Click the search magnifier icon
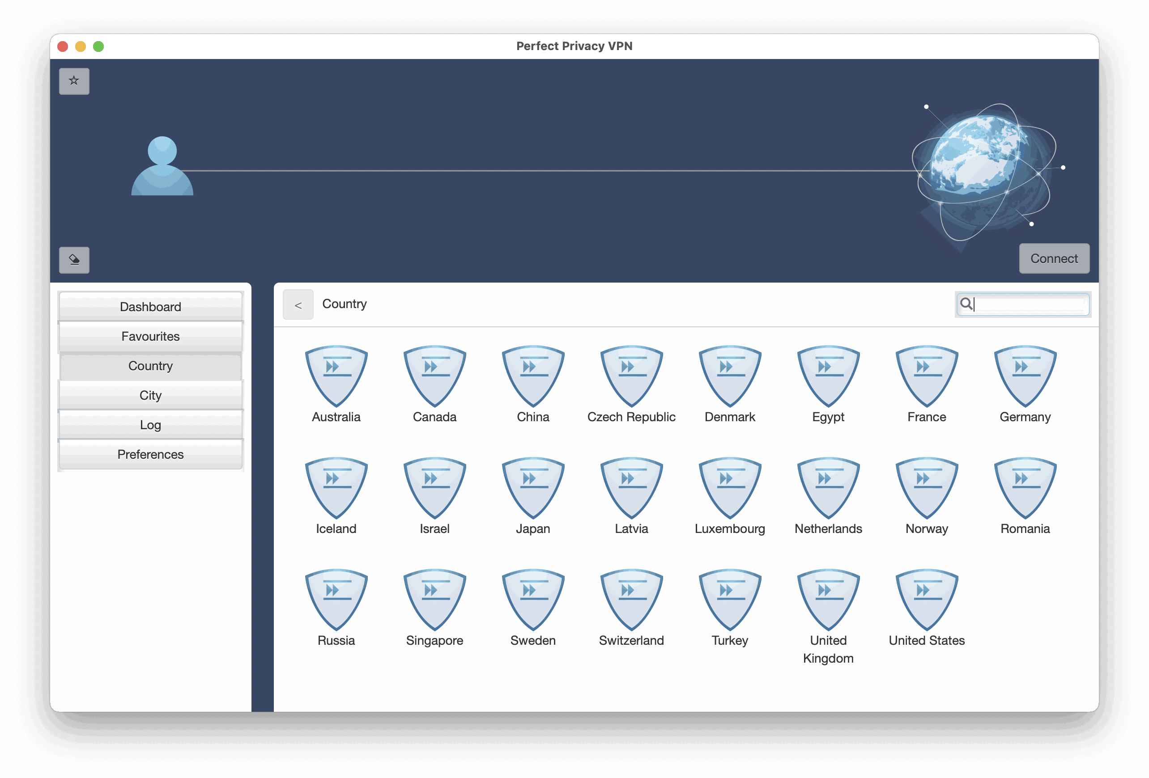 pyautogui.click(x=966, y=303)
